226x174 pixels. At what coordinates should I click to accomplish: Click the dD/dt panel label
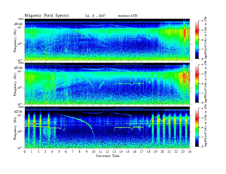pyautogui.click(x=18, y=68)
